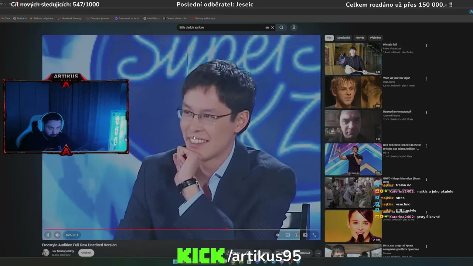
Task: Start voice search with microphone
Action: point(294,27)
